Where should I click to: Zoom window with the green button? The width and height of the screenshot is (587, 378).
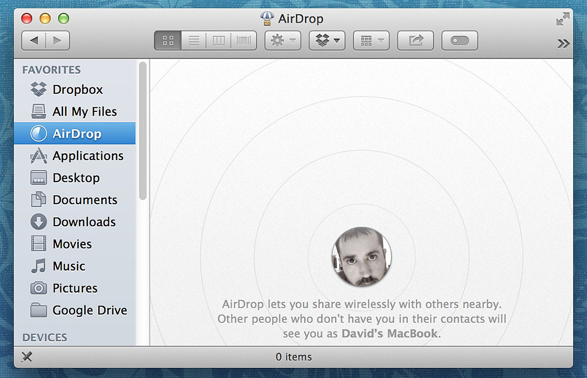tap(64, 19)
